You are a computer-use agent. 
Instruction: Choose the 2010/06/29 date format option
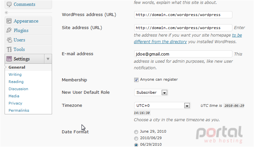pyautogui.click(x=136, y=139)
